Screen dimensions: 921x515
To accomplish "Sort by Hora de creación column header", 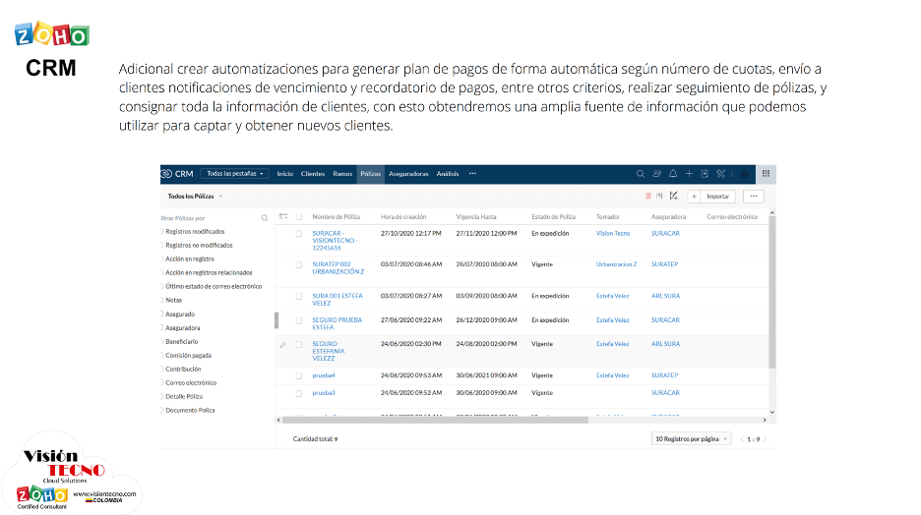I will 403,217.
